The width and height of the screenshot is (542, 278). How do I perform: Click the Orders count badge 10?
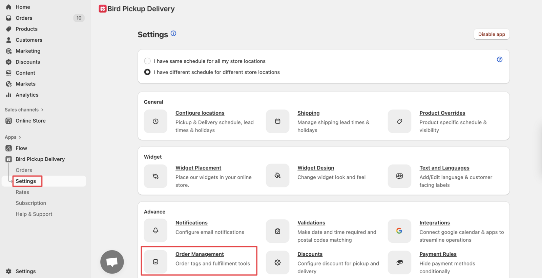point(79,18)
